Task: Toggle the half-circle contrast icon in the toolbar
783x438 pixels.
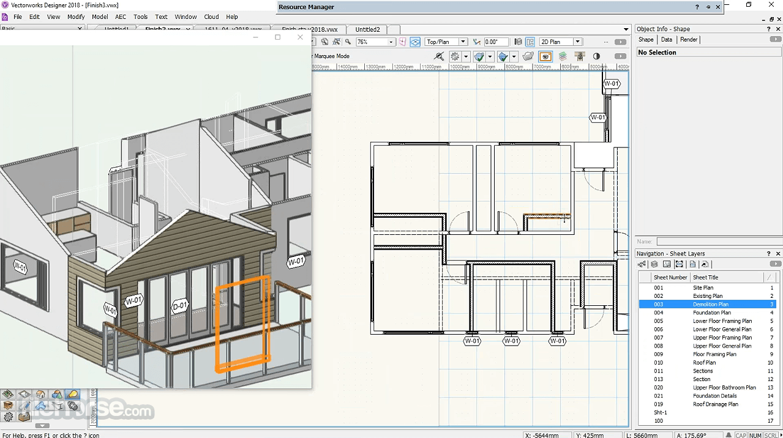Action: 596,56
